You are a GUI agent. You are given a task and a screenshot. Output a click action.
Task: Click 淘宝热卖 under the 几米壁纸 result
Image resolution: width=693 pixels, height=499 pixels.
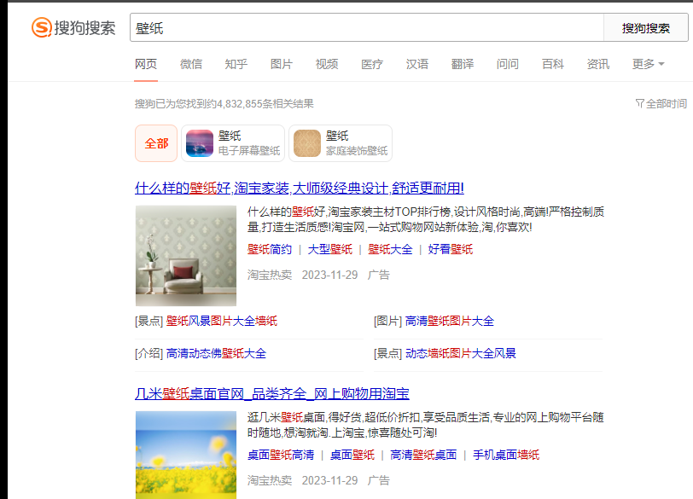[x=270, y=480]
